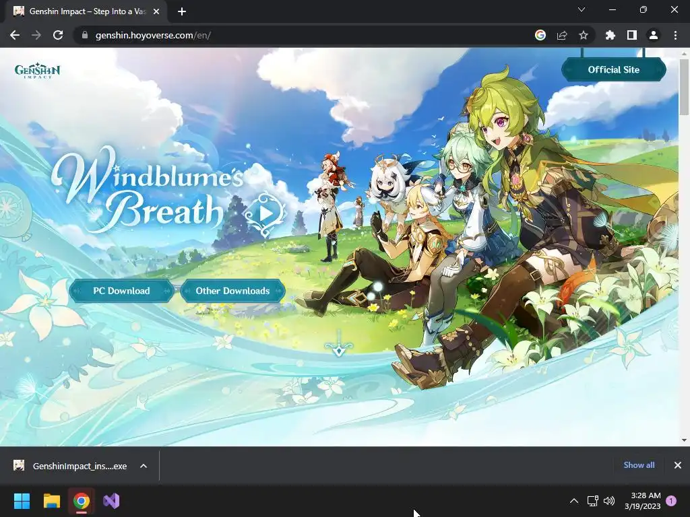Open volume control tray icon
Image resolution: width=690 pixels, height=517 pixels.
tap(609, 501)
